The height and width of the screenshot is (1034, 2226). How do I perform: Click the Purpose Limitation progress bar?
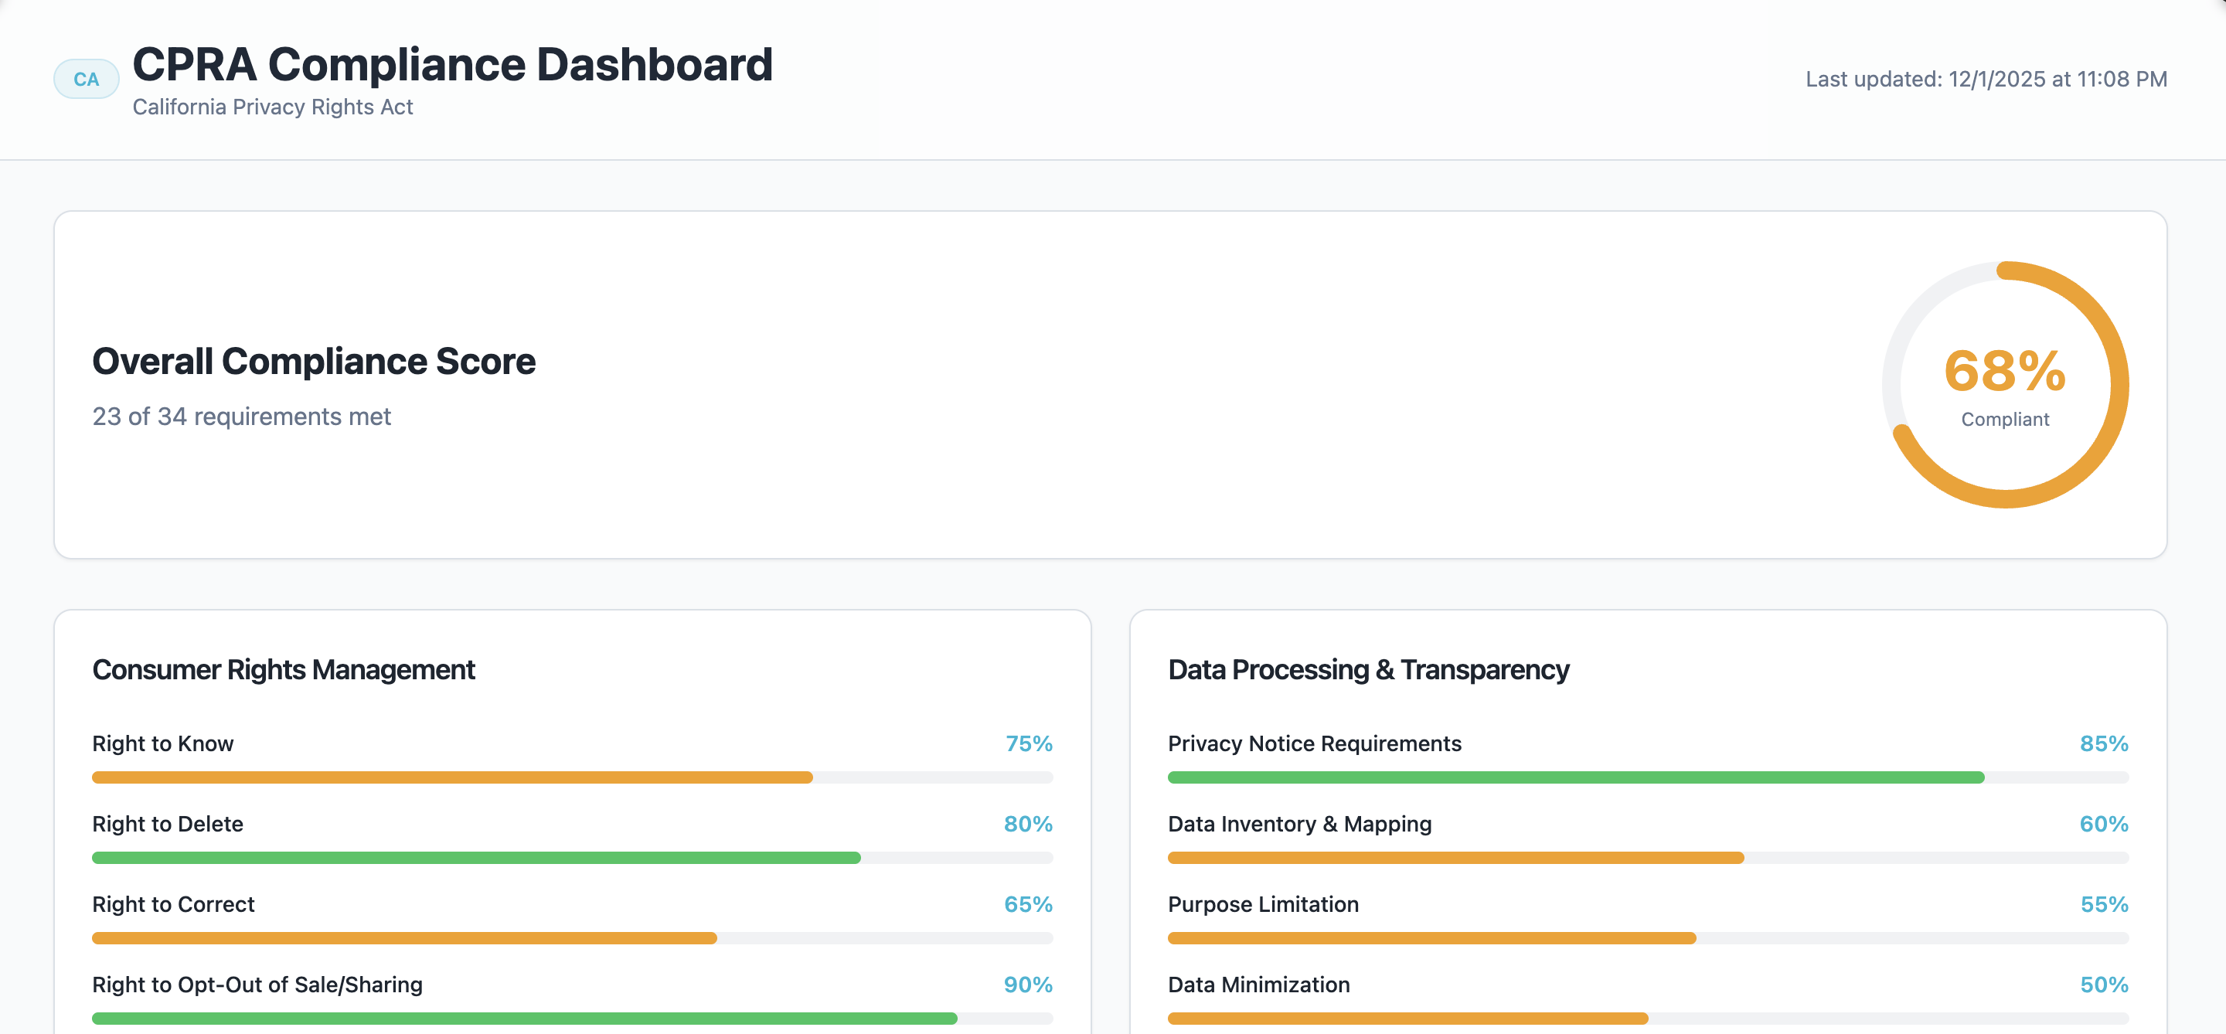(x=1647, y=938)
